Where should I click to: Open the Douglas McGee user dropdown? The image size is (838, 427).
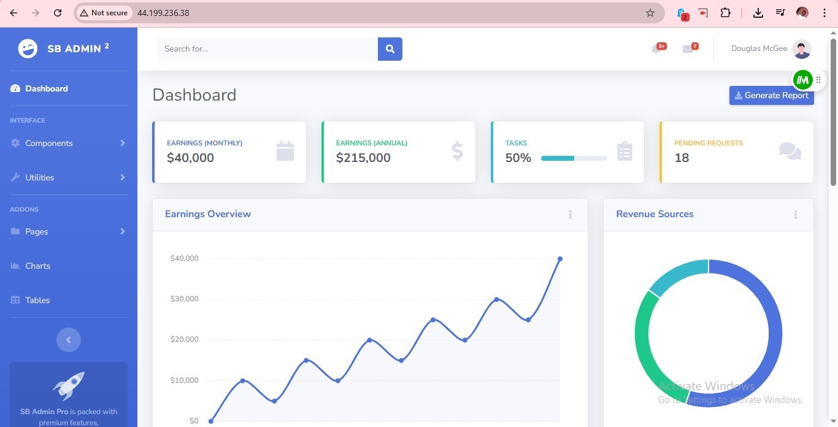point(771,49)
